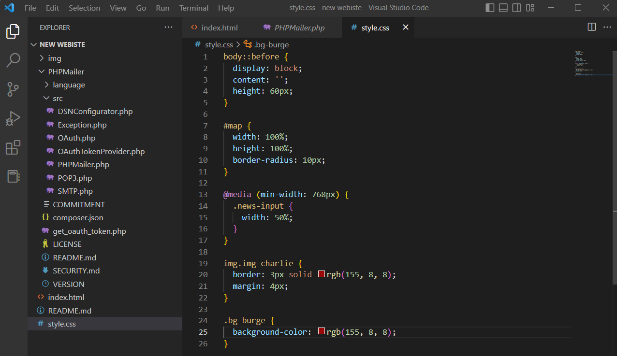Image resolution: width=617 pixels, height=356 pixels.
Task: Switch to the index.html tab
Action: click(219, 28)
